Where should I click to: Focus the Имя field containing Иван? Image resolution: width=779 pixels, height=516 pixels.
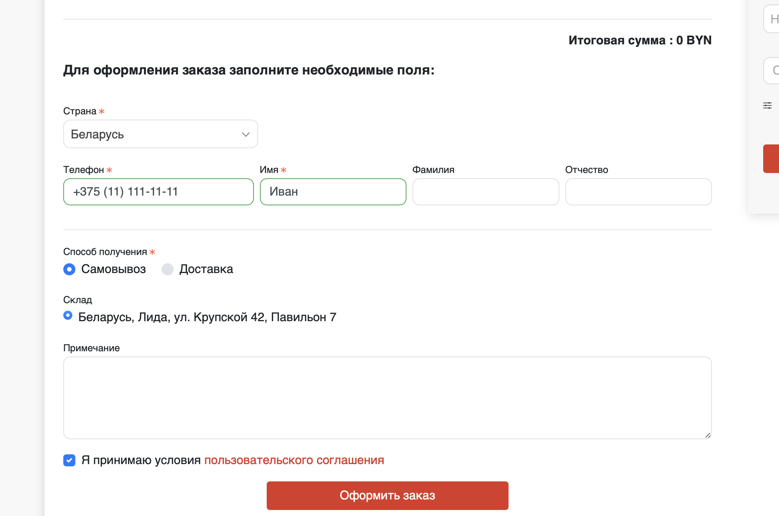(333, 192)
